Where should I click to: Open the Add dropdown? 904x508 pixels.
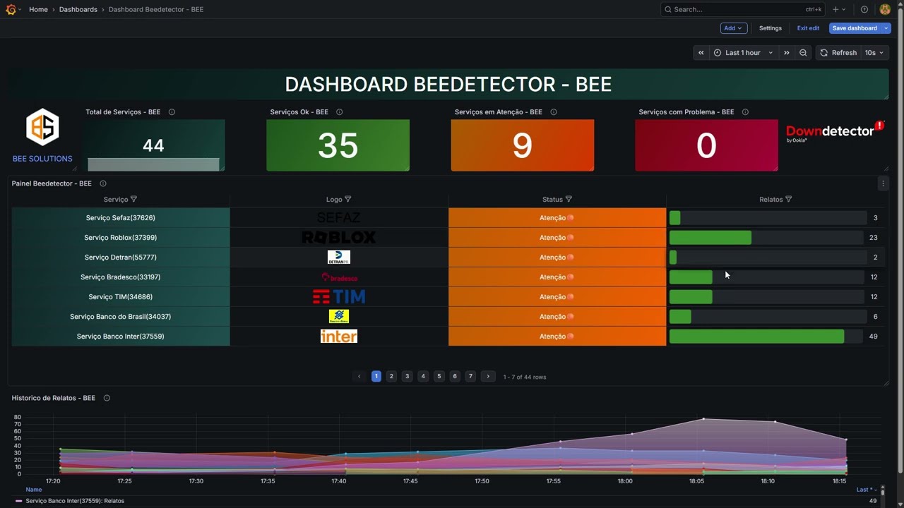[x=733, y=28]
